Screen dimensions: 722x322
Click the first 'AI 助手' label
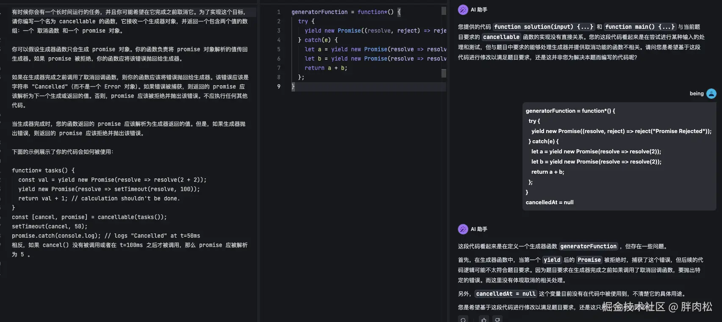click(x=479, y=10)
